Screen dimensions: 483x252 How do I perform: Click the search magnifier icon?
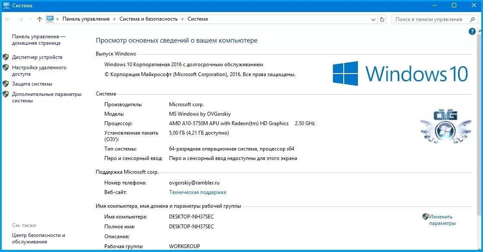click(x=472, y=19)
